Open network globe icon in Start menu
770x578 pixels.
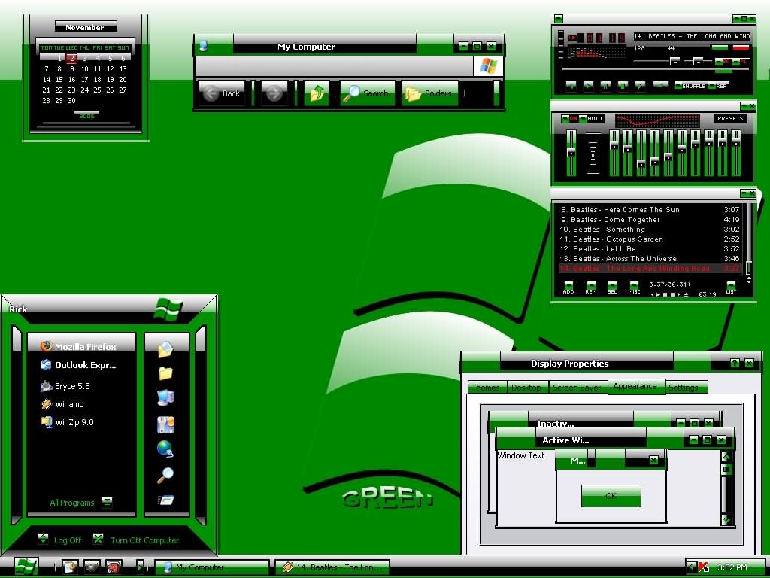pyautogui.click(x=165, y=449)
